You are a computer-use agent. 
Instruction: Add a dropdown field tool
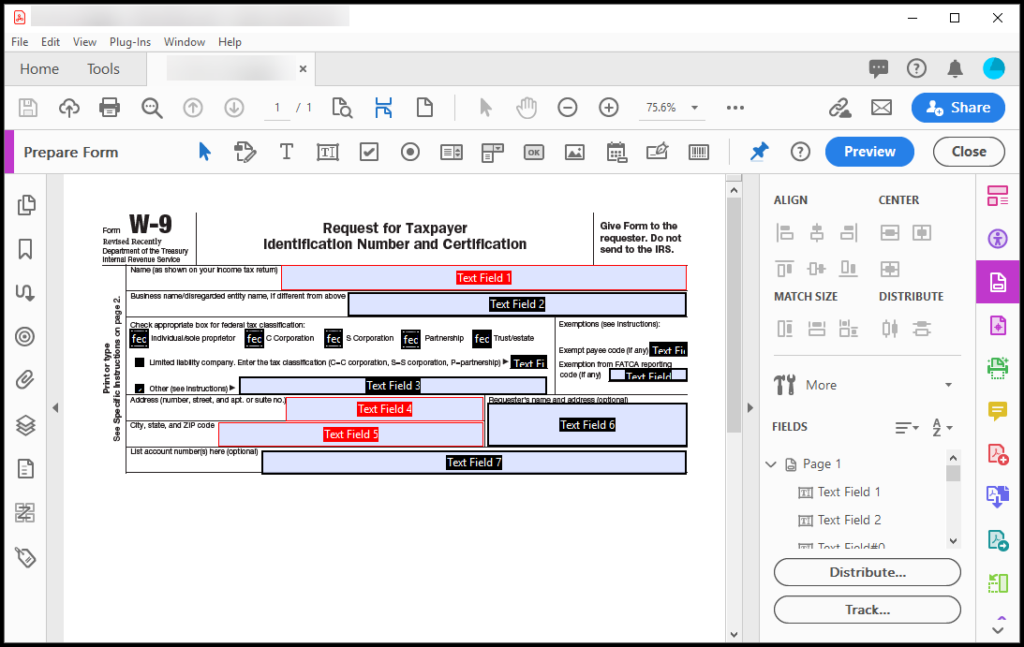click(x=493, y=153)
